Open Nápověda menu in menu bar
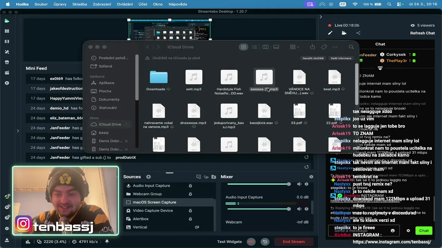442x248 pixels. click(177, 4)
